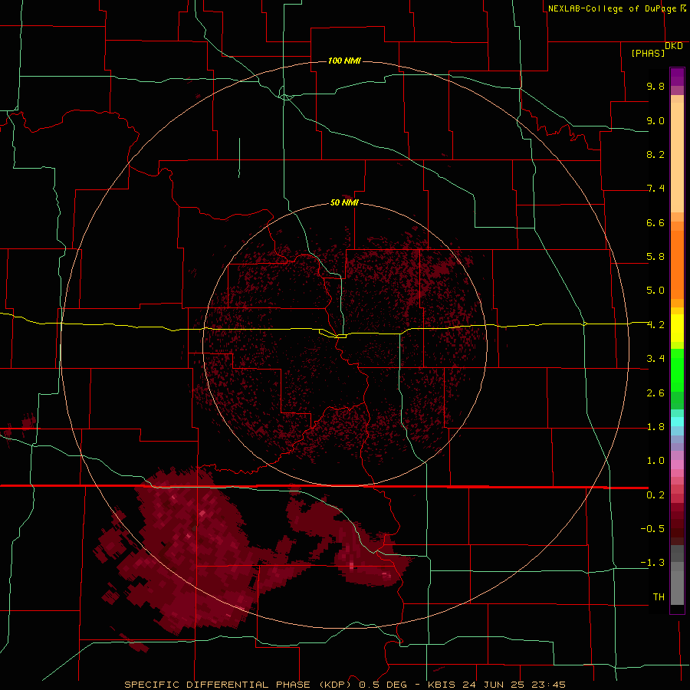Pick the pink color bar segment
The width and height of the screenshot is (690, 690).
pyautogui.click(x=677, y=465)
